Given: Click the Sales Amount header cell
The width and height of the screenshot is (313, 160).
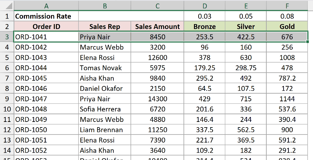Looking at the screenshot, I should click(x=158, y=27).
